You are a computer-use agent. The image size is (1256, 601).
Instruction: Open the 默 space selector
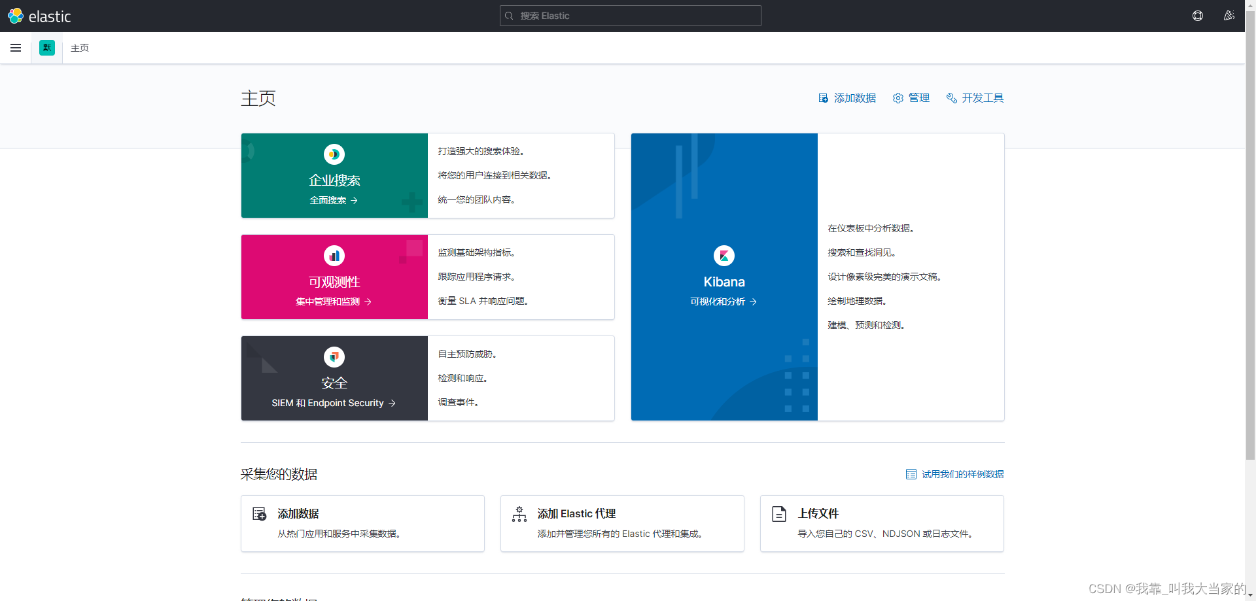[46, 48]
